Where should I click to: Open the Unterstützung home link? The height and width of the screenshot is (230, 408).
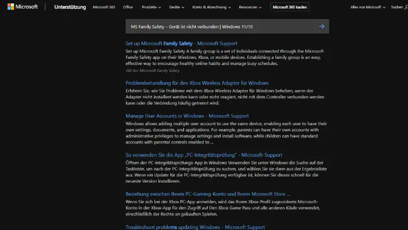(69, 7)
